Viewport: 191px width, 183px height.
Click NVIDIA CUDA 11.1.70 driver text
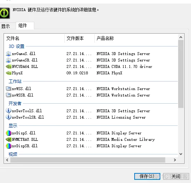pyautogui.click(x=124, y=66)
